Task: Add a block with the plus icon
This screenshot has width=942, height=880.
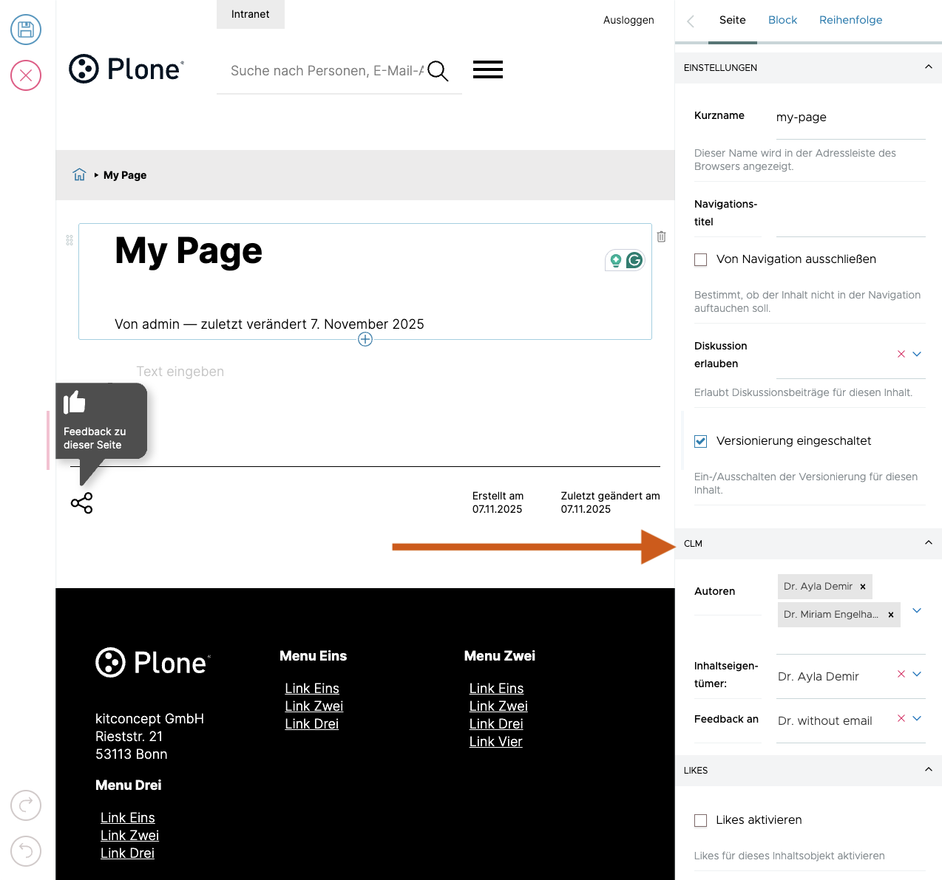Action: 365,339
